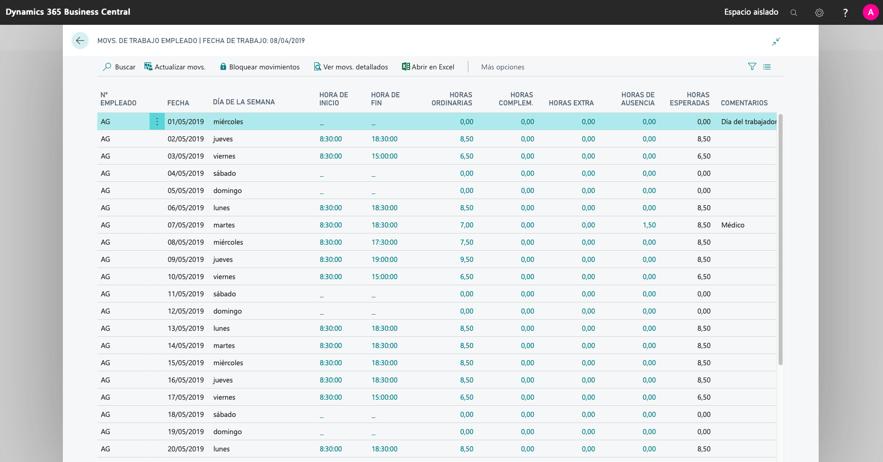
Task: Toggle the filter pane funnel icon
Action: (752, 66)
